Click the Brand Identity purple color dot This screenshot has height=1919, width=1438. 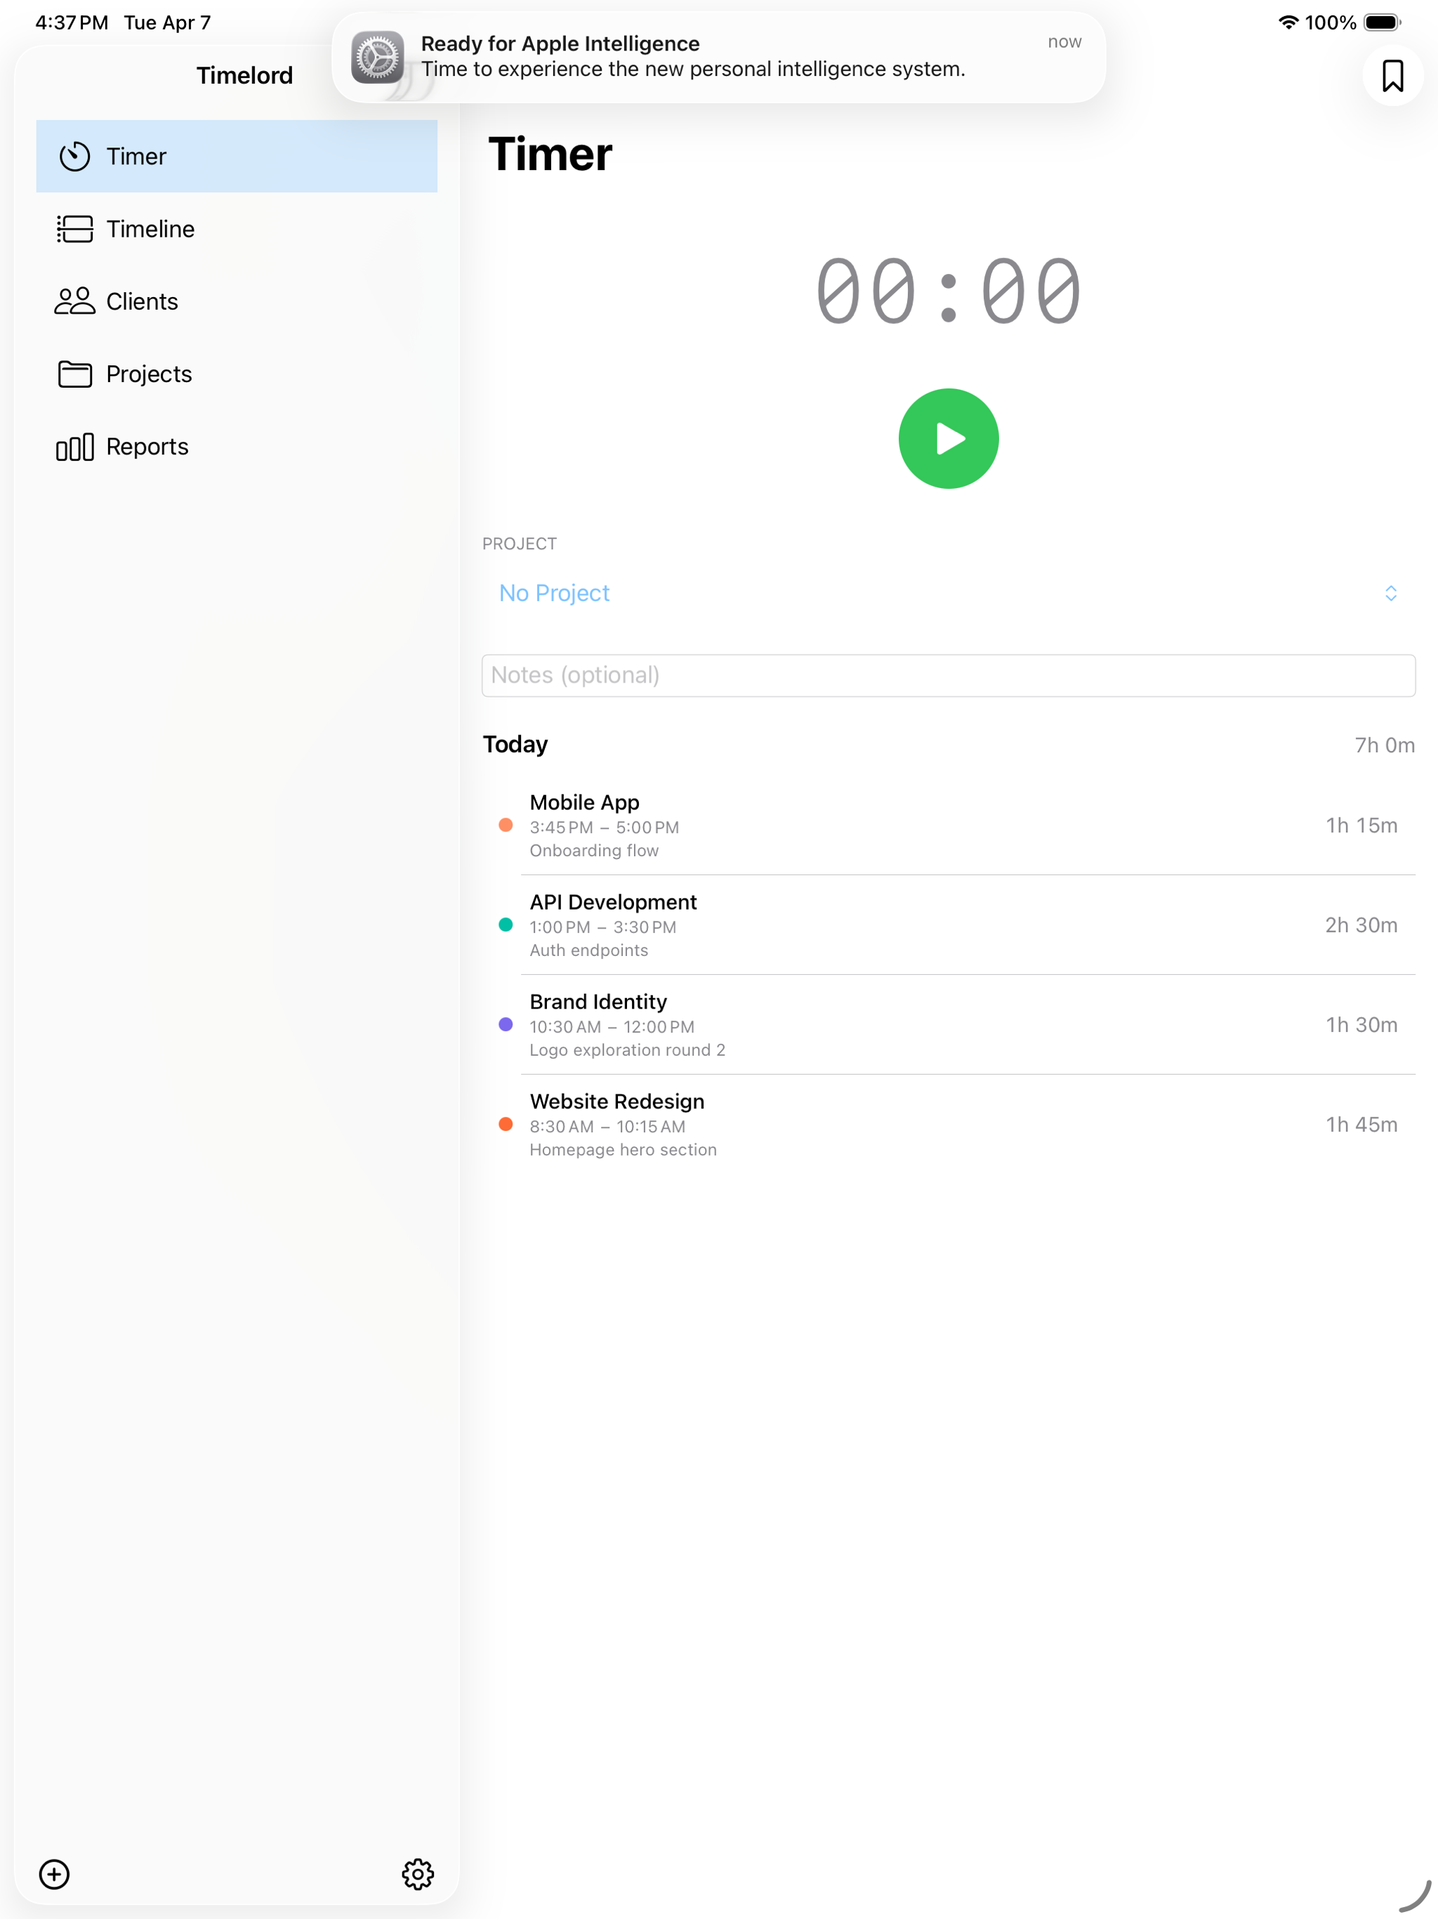[x=506, y=1025]
